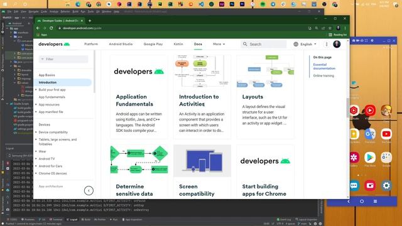This screenshot has height=226, width=402.
Task: Click the Determine sensitive data diagram thumbnail
Action: pyautogui.click(x=139, y=161)
